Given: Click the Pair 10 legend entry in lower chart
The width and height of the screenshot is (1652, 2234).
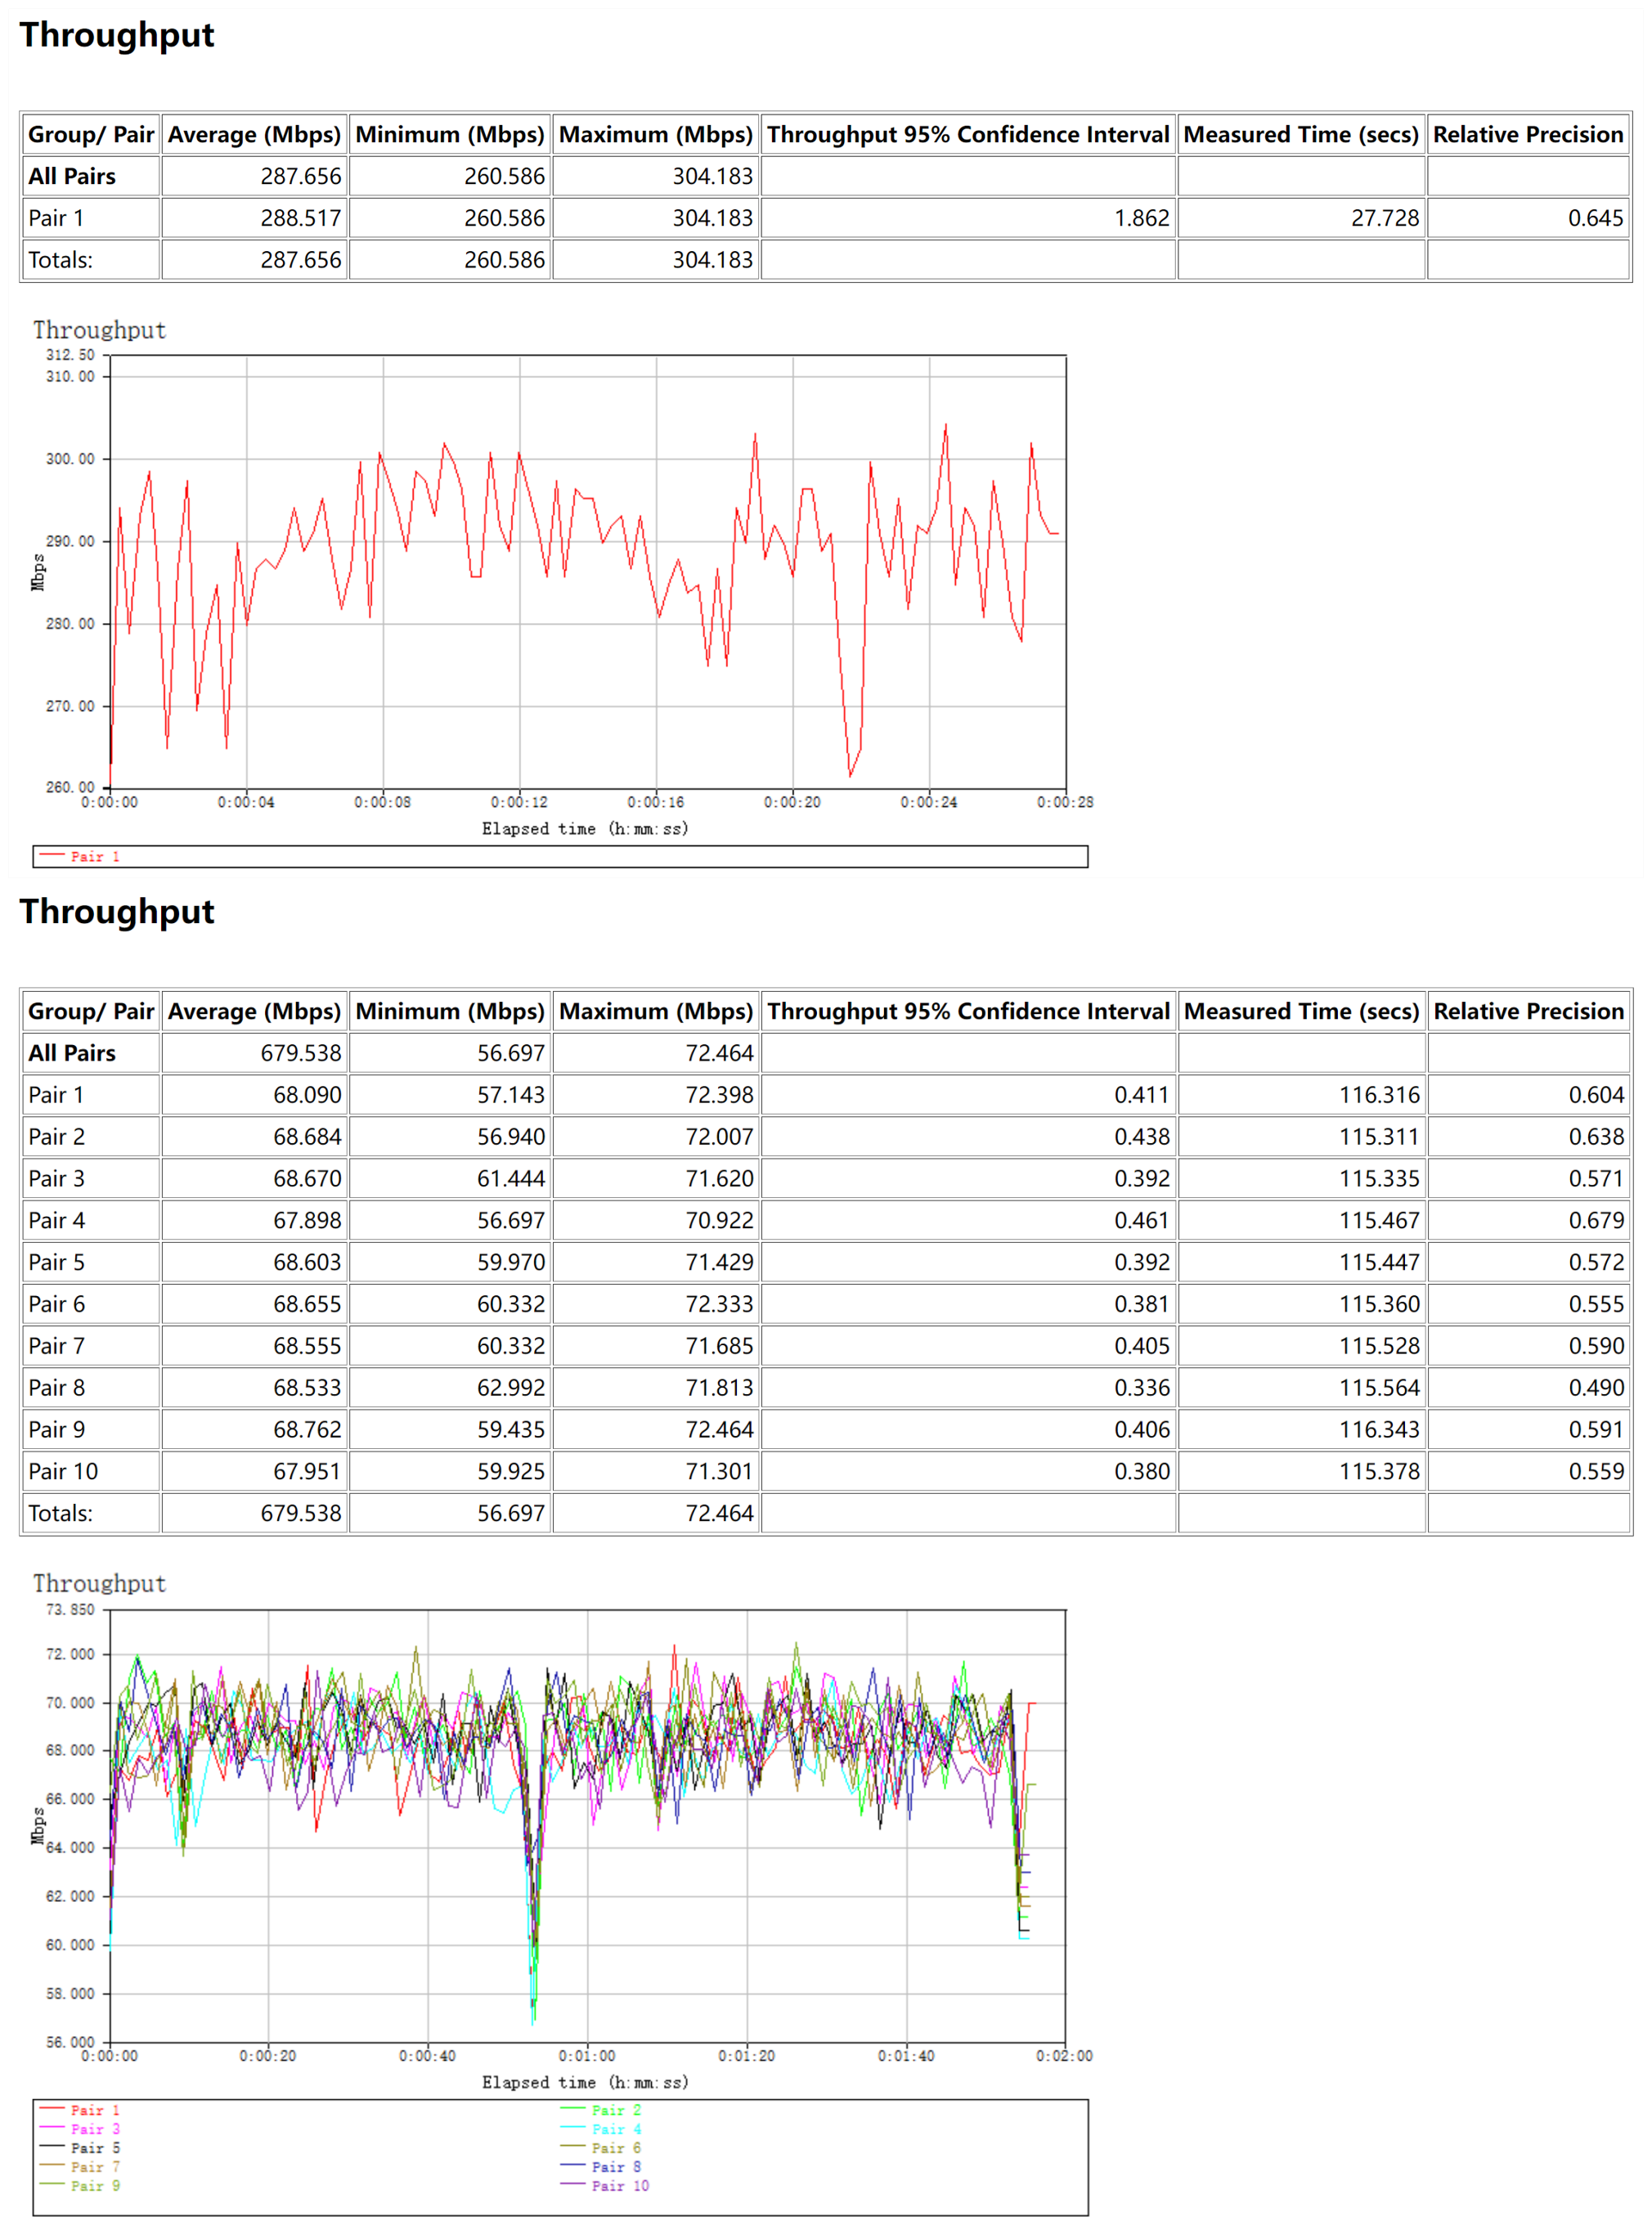Looking at the screenshot, I should coord(619,2185).
